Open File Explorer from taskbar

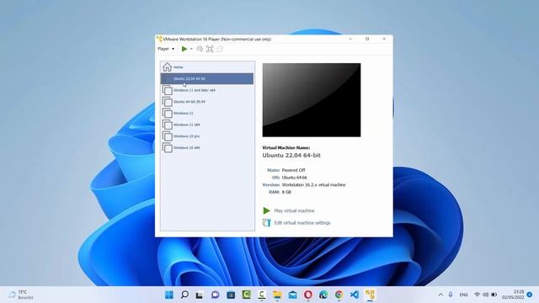click(x=277, y=295)
